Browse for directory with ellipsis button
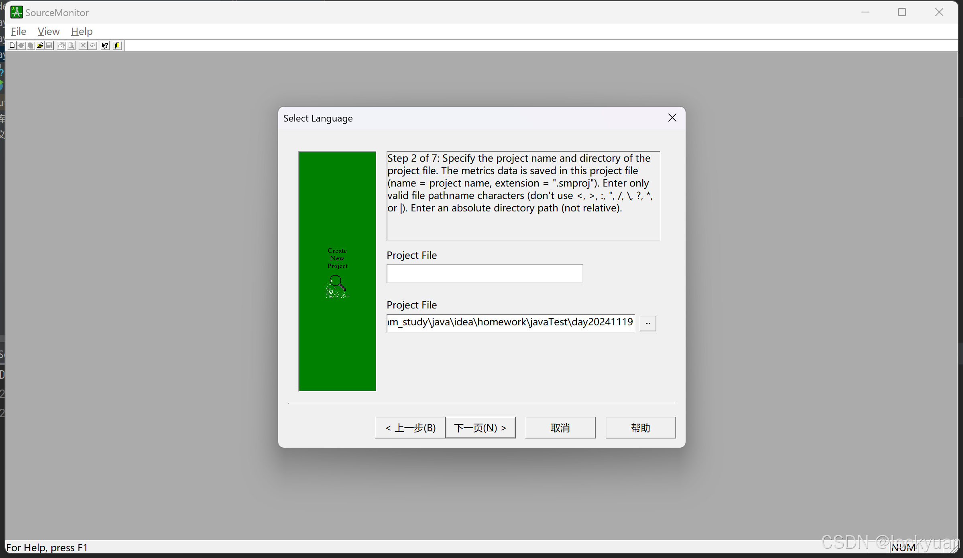The height and width of the screenshot is (558, 963). tap(647, 323)
